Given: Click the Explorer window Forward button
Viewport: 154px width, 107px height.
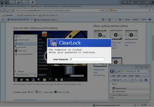Looking at the screenshot, I should pyautogui.click(x=116, y=71).
